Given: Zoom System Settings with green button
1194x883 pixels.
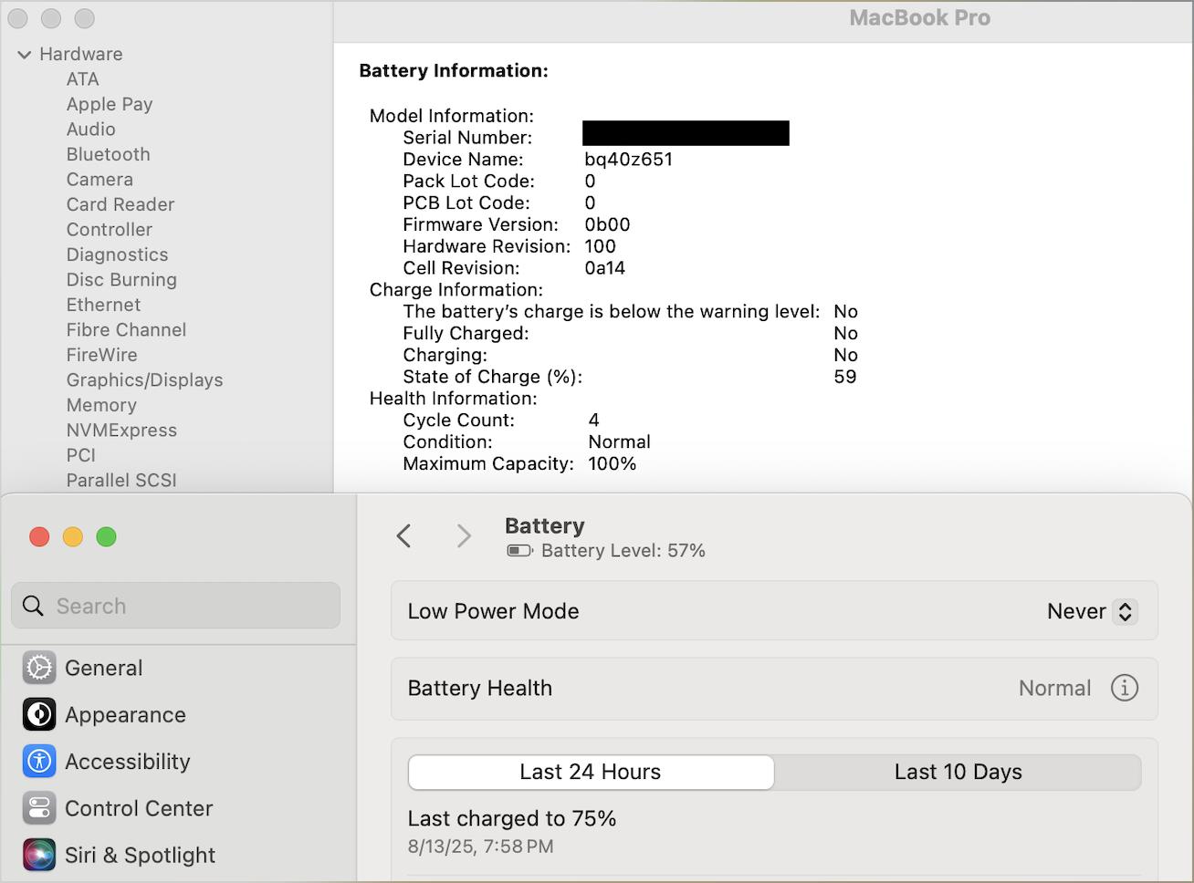Looking at the screenshot, I should 106,536.
